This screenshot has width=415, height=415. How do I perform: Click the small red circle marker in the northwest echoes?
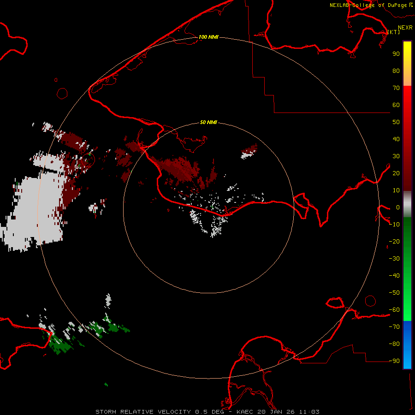[89, 160]
